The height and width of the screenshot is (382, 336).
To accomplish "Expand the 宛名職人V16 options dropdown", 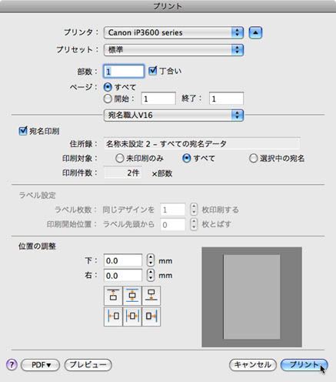I will pos(174,116).
